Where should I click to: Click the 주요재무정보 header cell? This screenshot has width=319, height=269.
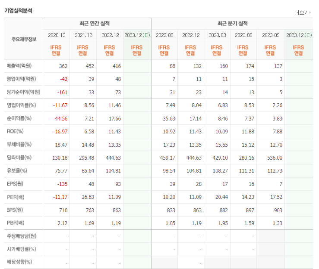(x=24, y=39)
